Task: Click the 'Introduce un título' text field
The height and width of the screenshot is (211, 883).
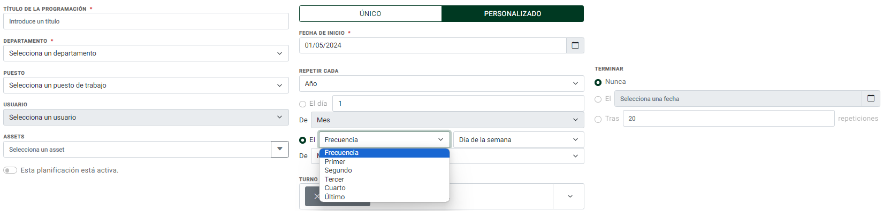Action: (146, 21)
